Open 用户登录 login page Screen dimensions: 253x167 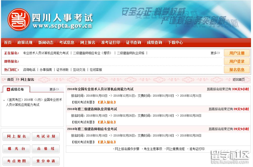[237, 61]
